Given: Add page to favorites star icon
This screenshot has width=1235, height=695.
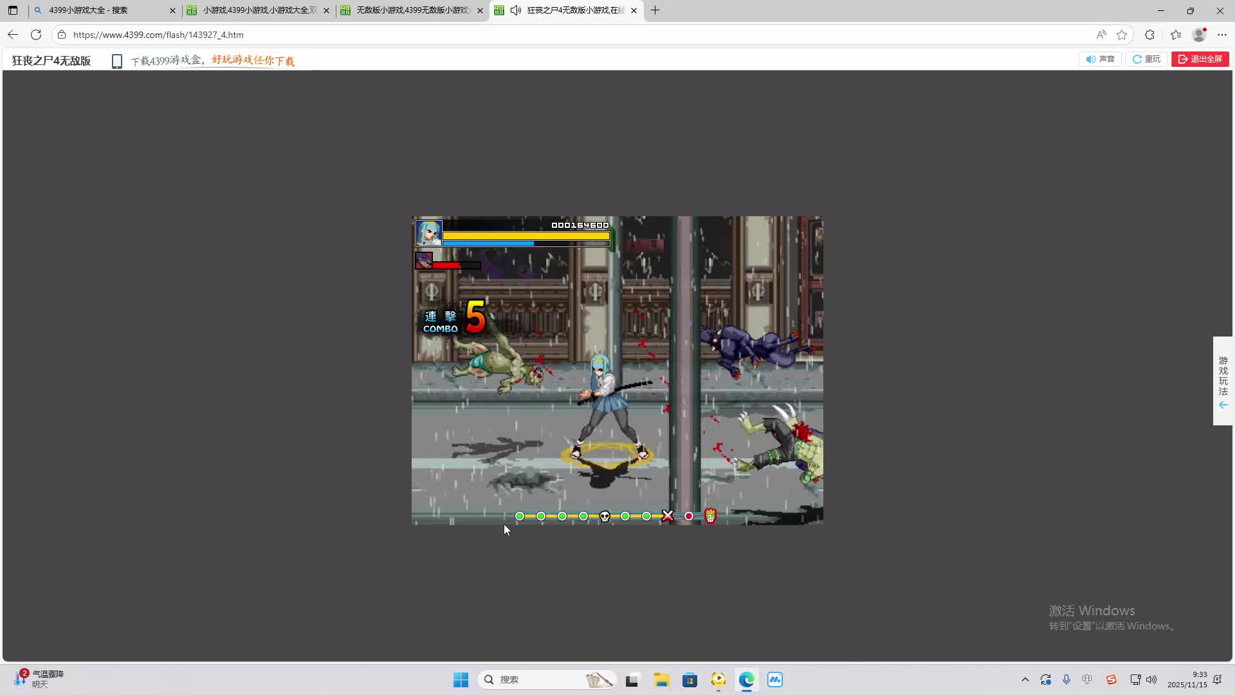Looking at the screenshot, I should [1122, 35].
